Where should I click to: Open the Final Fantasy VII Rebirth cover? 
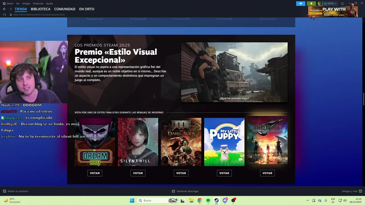tap(267, 140)
